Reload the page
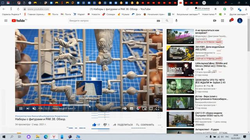Image resolution: width=250 pixels, height=140 pixels. [18, 9]
